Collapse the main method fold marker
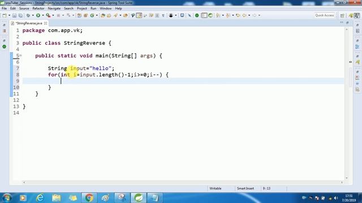Screen dimensions: 362x203 pos(20,55)
